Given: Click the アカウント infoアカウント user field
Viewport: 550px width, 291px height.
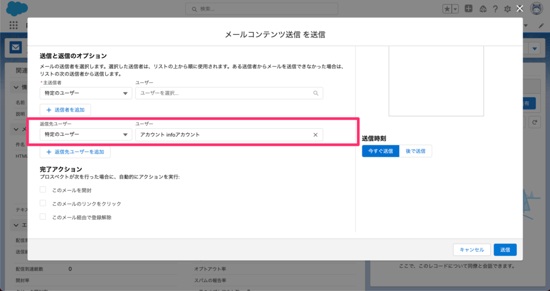Looking at the screenshot, I should (229, 135).
